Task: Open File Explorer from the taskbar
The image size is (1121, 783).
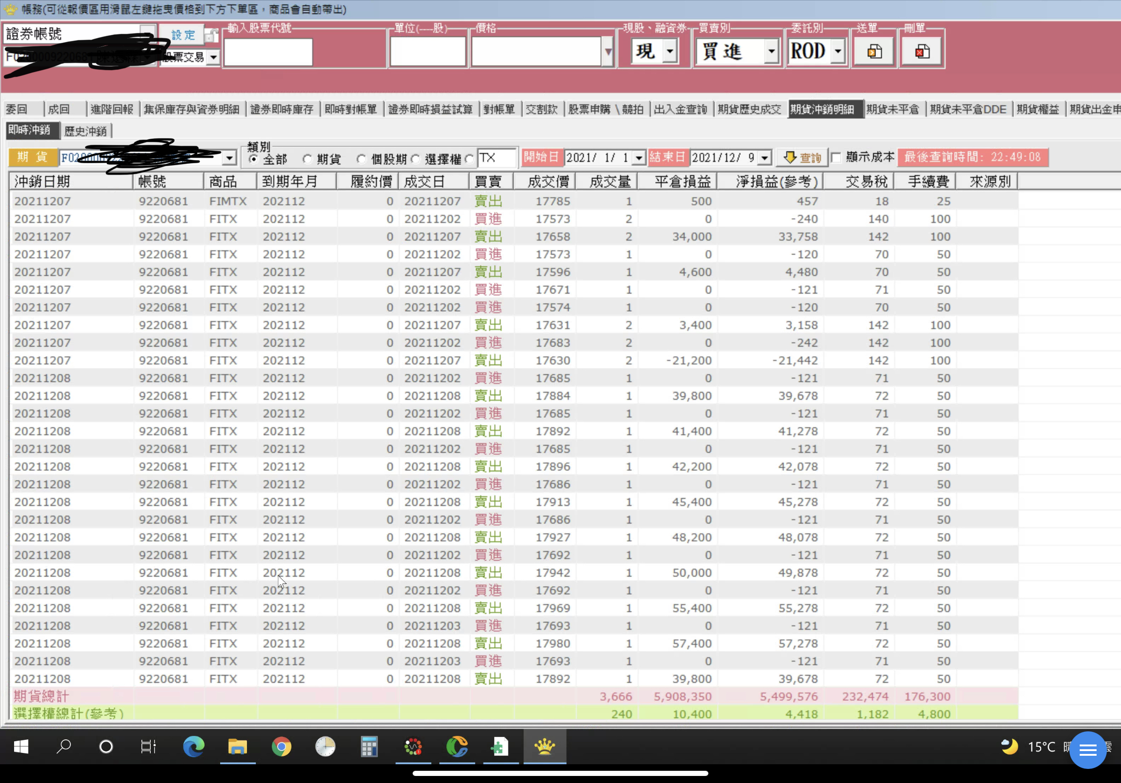Action: tap(237, 746)
